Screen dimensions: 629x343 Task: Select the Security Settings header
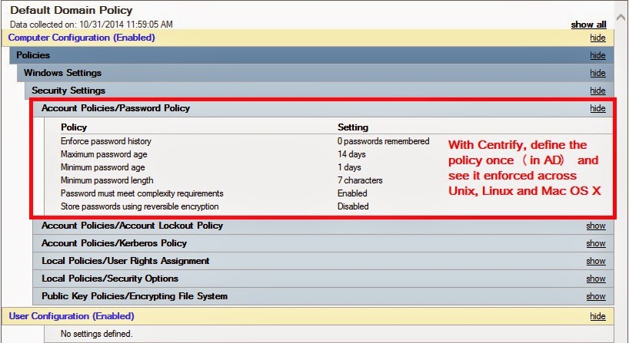coord(319,91)
